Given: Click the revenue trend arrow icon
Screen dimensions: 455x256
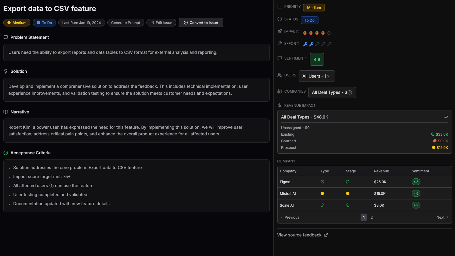Looking at the screenshot, I should click(x=445, y=117).
